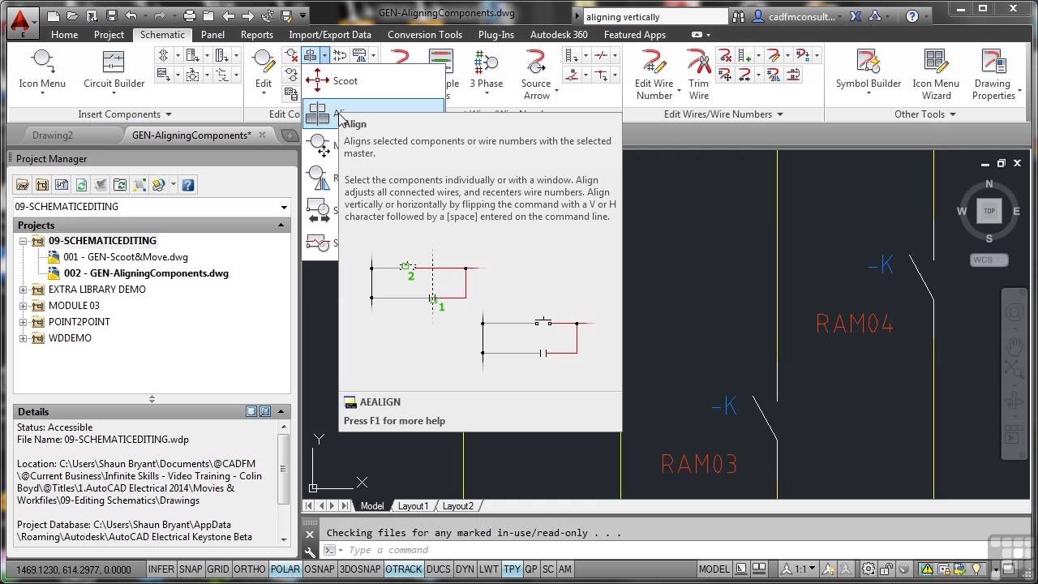
Task: Choose Scoot from the dropdown list
Action: point(345,81)
